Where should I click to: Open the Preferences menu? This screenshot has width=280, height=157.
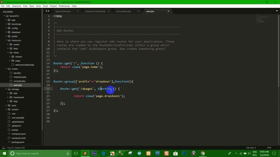[x=64, y=6]
